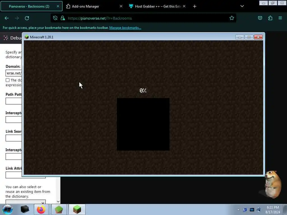Open the taskbar clock 6:11 PM
Screen dimensions: 287x215
(x=273, y=209)
